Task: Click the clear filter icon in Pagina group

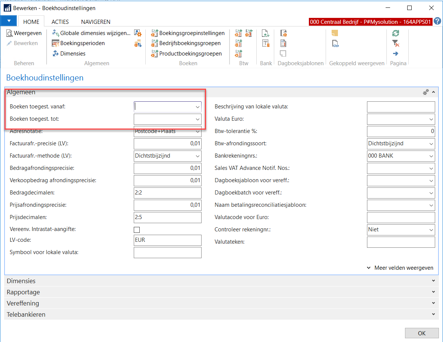Action: (396, 43)
